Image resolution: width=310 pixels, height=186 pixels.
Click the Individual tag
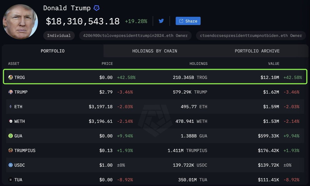(59, 36)
